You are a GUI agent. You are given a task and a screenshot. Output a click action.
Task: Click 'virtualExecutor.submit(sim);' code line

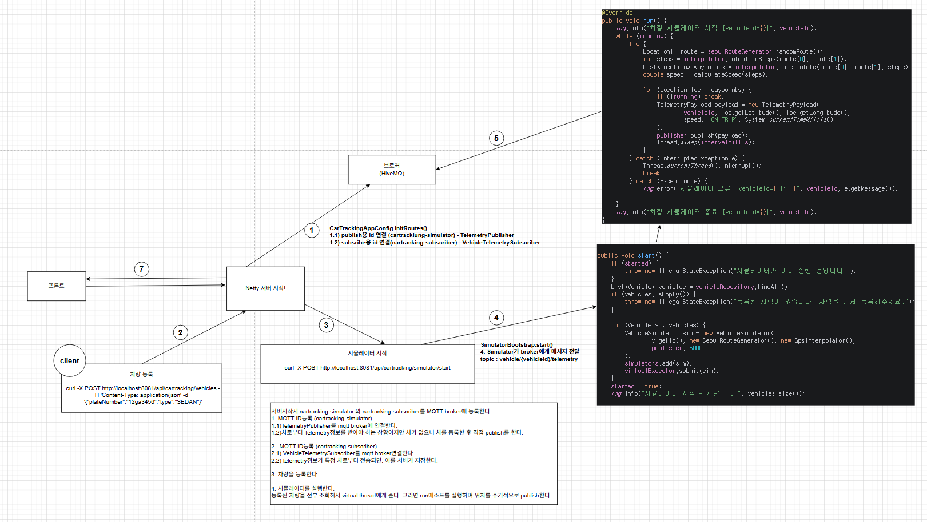[x=671, y=371]
